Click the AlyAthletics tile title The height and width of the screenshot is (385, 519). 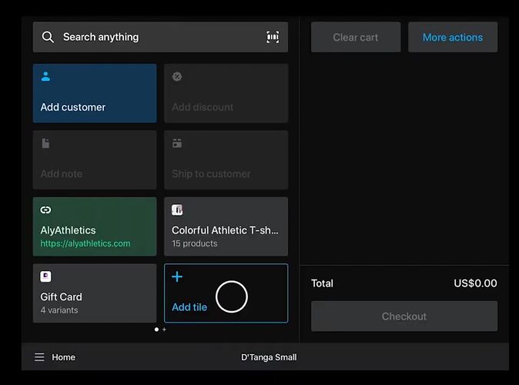pos(68,230)
